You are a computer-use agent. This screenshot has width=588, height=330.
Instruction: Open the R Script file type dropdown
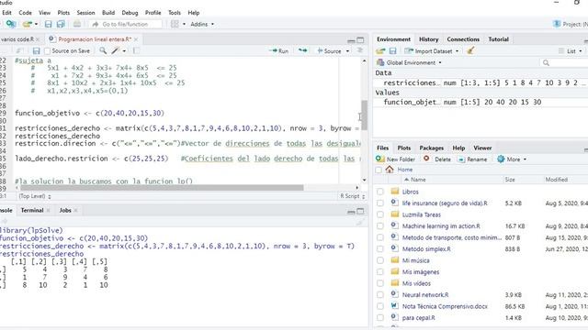pyautogui.click(x=352, y=196)
